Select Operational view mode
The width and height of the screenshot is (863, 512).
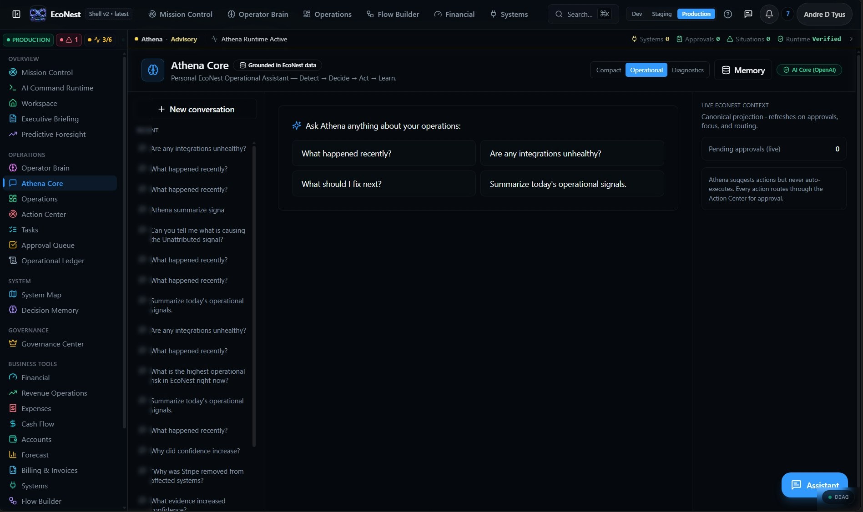coord(646,70)
